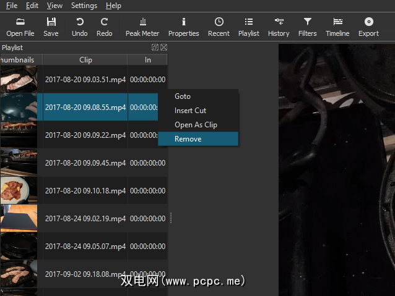Select thumbnail of 2017-08-24 09.05.07.mp4
395x296 pixels.
(19, 246)
